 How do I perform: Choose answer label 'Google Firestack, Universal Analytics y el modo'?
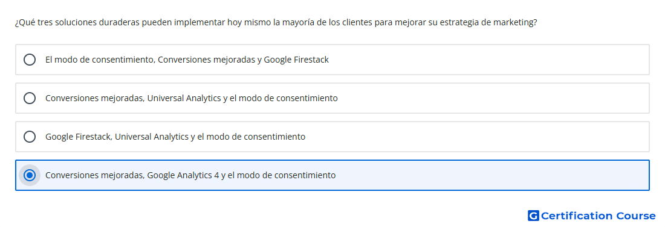click(175, 137)
